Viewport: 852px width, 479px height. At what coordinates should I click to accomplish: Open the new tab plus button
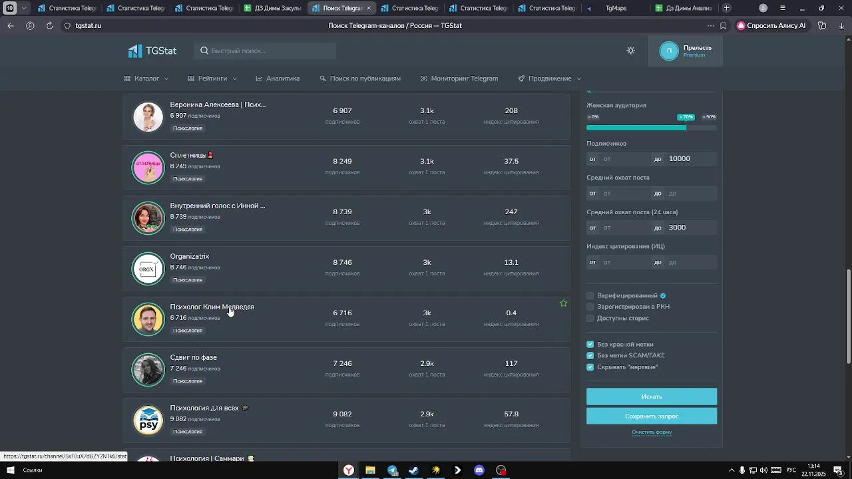(x=726, y=8)
